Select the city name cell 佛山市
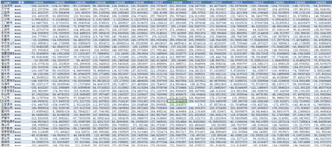 [x=7, y=125]
